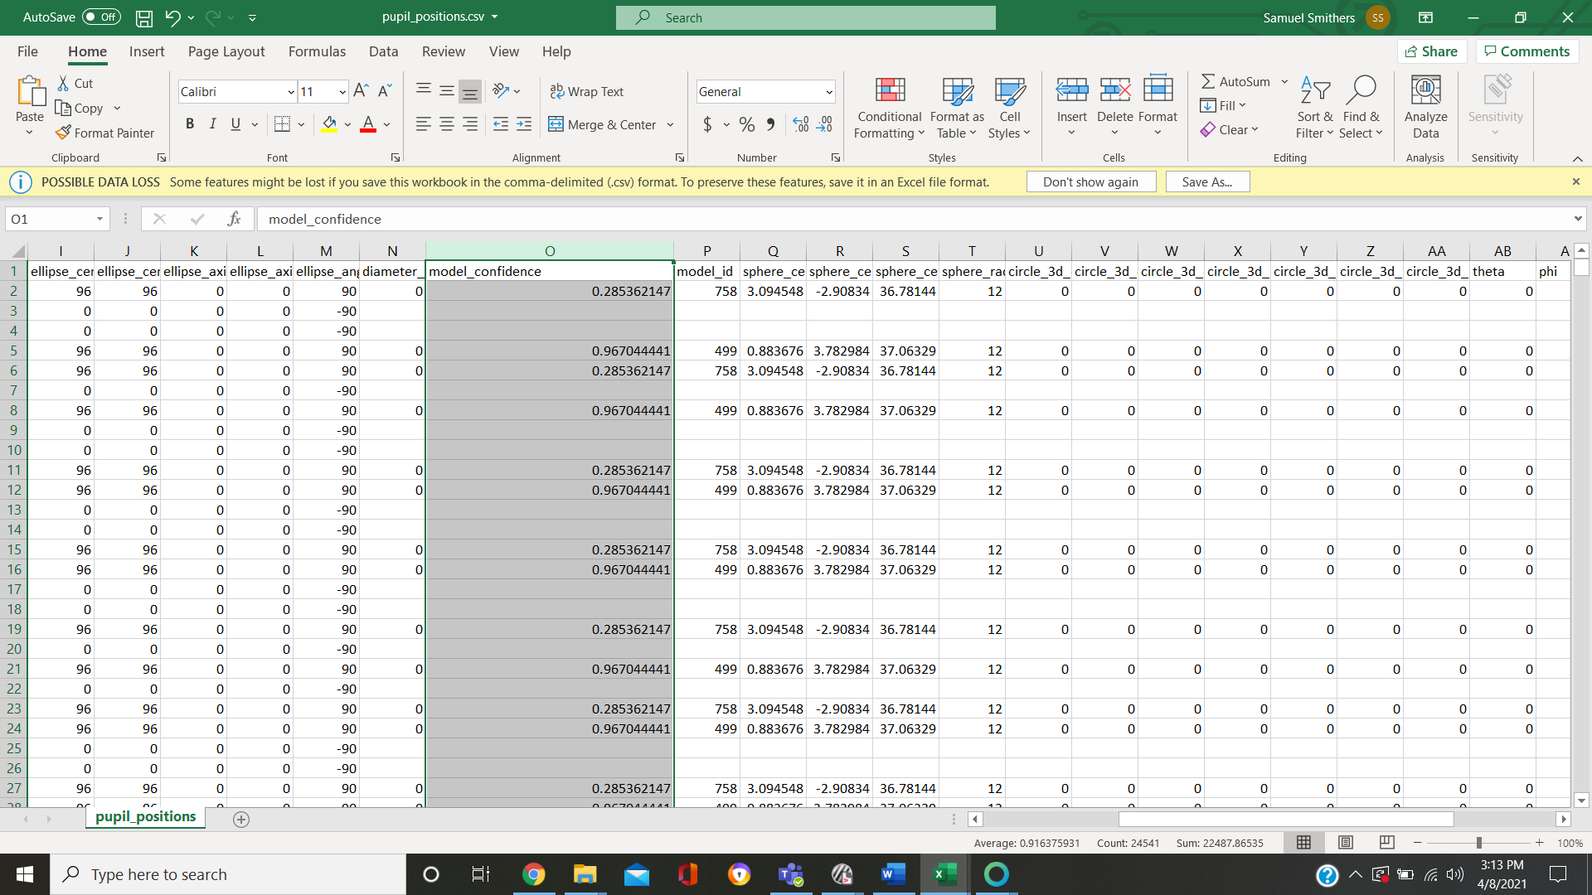This screenshot has height=895, width=1592.
Task: Click the Delete cells icon
Action: pos(1114,89)
